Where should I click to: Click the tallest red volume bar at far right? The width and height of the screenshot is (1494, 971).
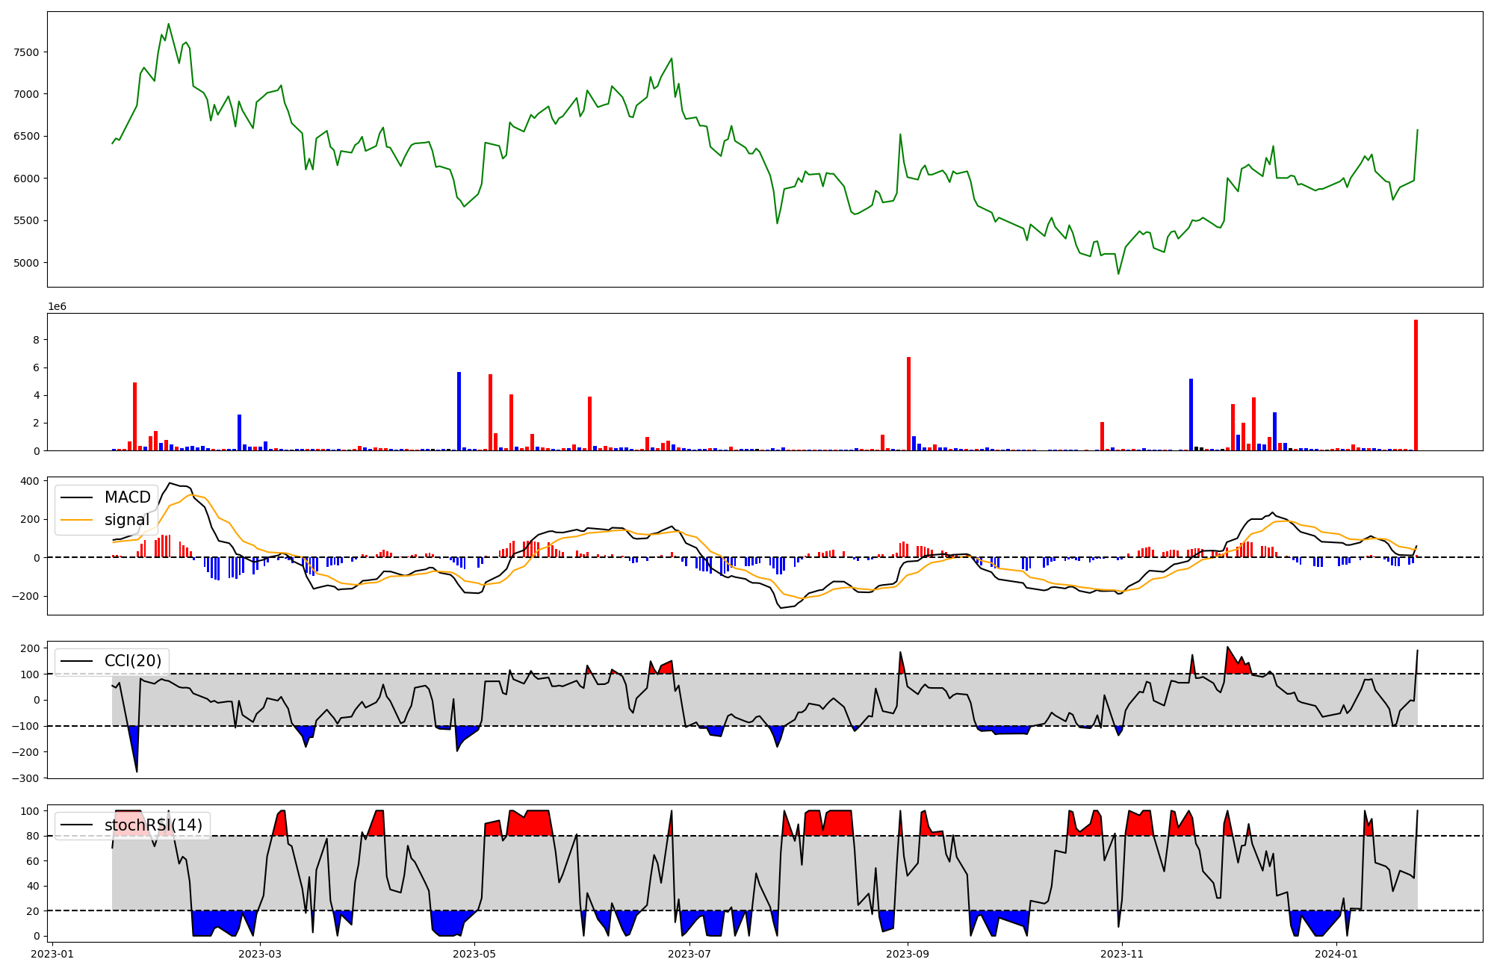pos(1416,385)
